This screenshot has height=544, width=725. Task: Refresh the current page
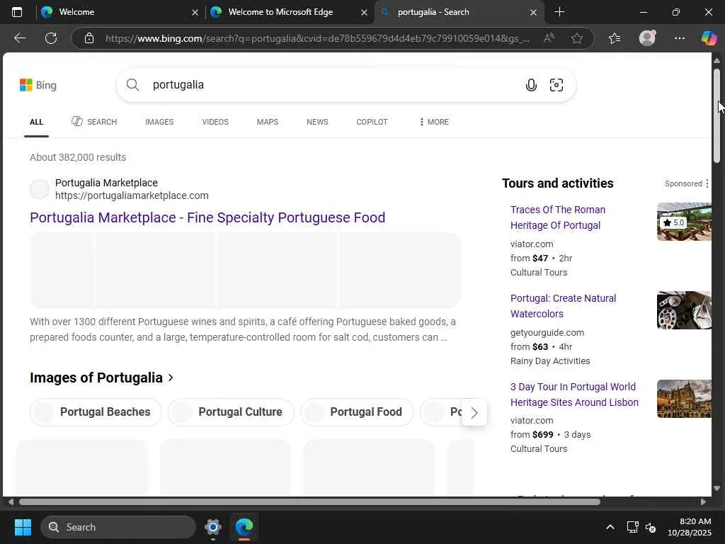coord(51,38)
